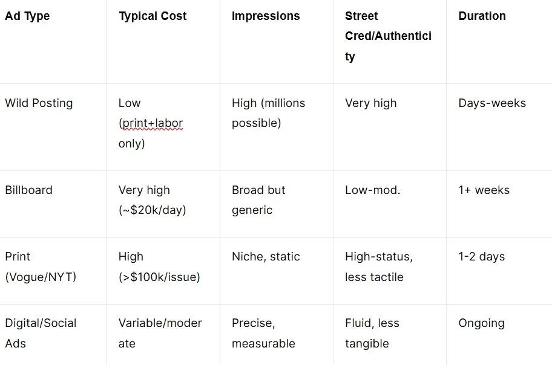Select the "Very high (~$20k/day)" cost cell
The width and height of the screenshot is (552, 365).
pos(152,200)
